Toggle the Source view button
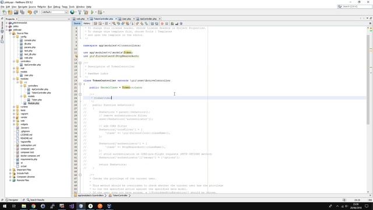Image resolution: width=373 pixels, height=210 pixels. [x=77, y=23]
